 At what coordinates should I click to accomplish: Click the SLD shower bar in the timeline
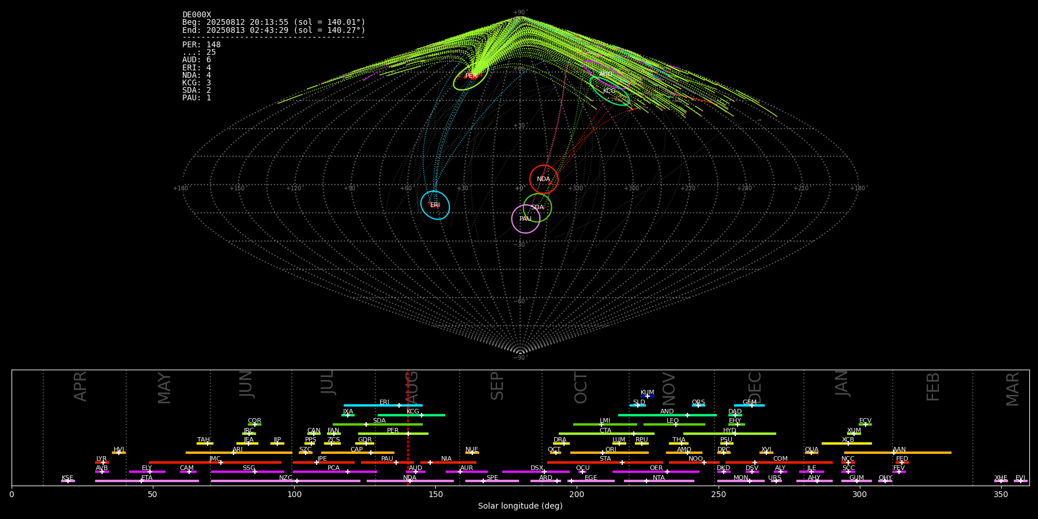pos(638,405)
